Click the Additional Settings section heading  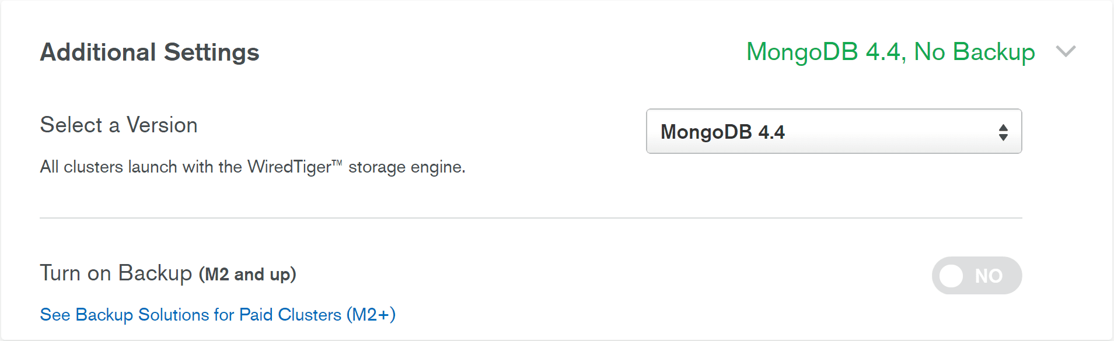pyautogui.click(x=149, y=52)
